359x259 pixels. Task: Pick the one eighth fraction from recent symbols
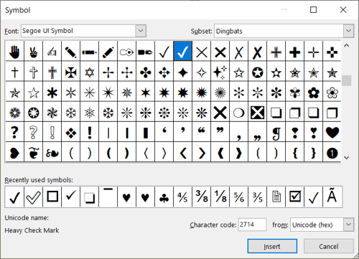(x=220, y=197)
